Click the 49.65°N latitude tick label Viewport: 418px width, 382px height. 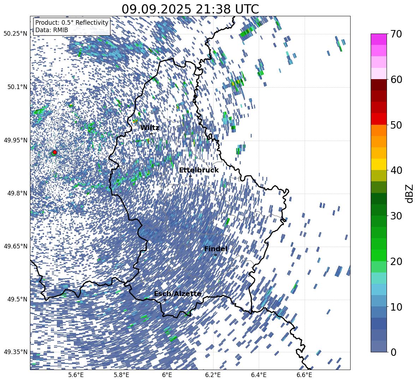pyautogui.click(x=16, y=246)
